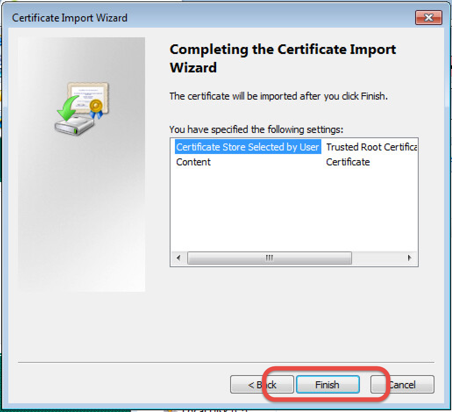
Task: Cancel the certificate import wizard
Action: click(402, 385)
